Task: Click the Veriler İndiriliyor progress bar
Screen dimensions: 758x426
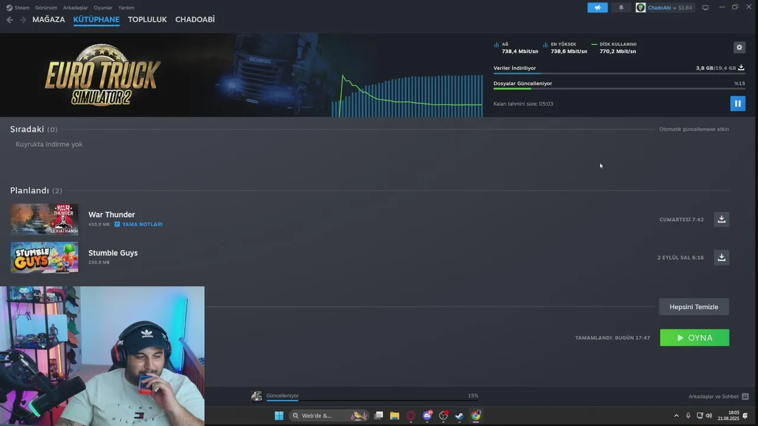Action: pyautogui.click(x=619, y=73)
